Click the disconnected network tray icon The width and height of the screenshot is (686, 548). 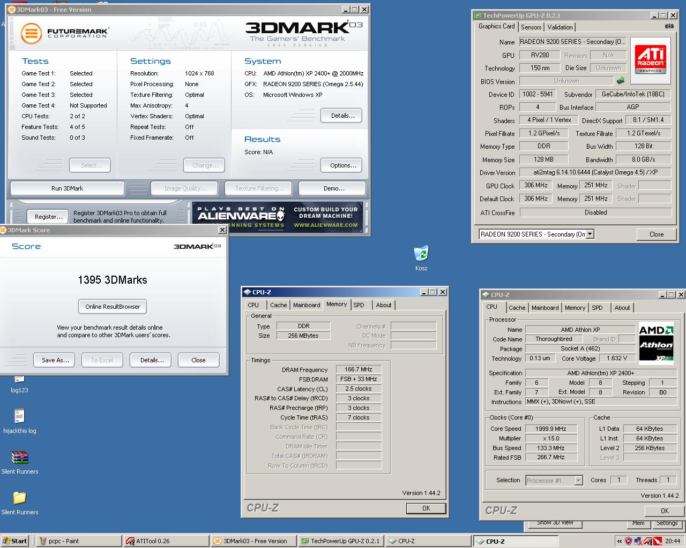click(638, 541)
